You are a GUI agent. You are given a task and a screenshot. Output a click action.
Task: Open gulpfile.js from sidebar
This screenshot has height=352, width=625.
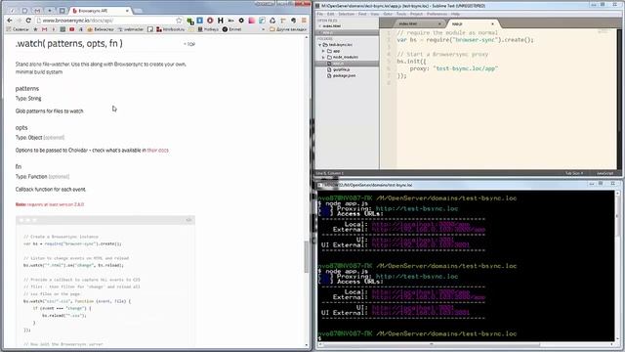[342, 69]
